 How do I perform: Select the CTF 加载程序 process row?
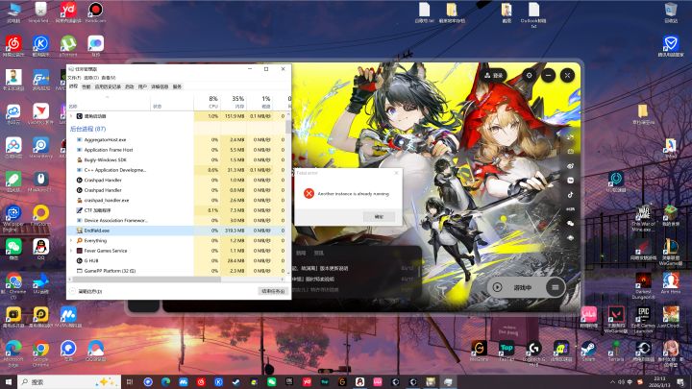click(177, 210)
